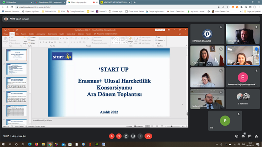Open meeting details info icon
The height and width of the screenshot is (147, 262).
pyautogui.click(x=237, y=136)
